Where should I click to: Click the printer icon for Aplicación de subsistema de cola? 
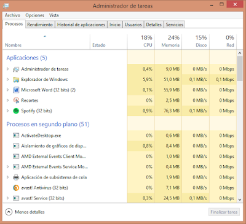(16, 177)
